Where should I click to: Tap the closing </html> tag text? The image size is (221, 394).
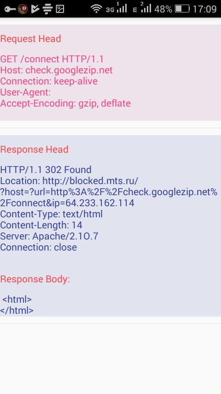(17, 310)
